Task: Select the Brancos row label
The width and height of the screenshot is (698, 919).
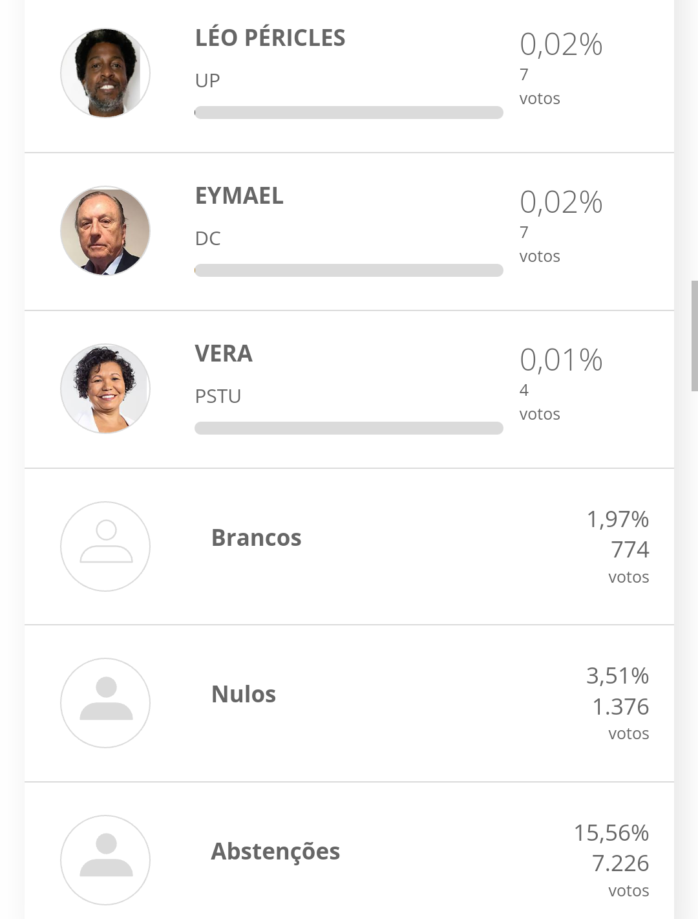Action: 257,538
